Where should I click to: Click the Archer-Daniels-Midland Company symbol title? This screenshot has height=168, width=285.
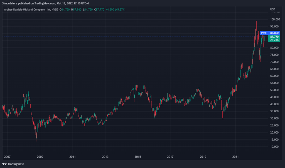click(x=24, y=9)
